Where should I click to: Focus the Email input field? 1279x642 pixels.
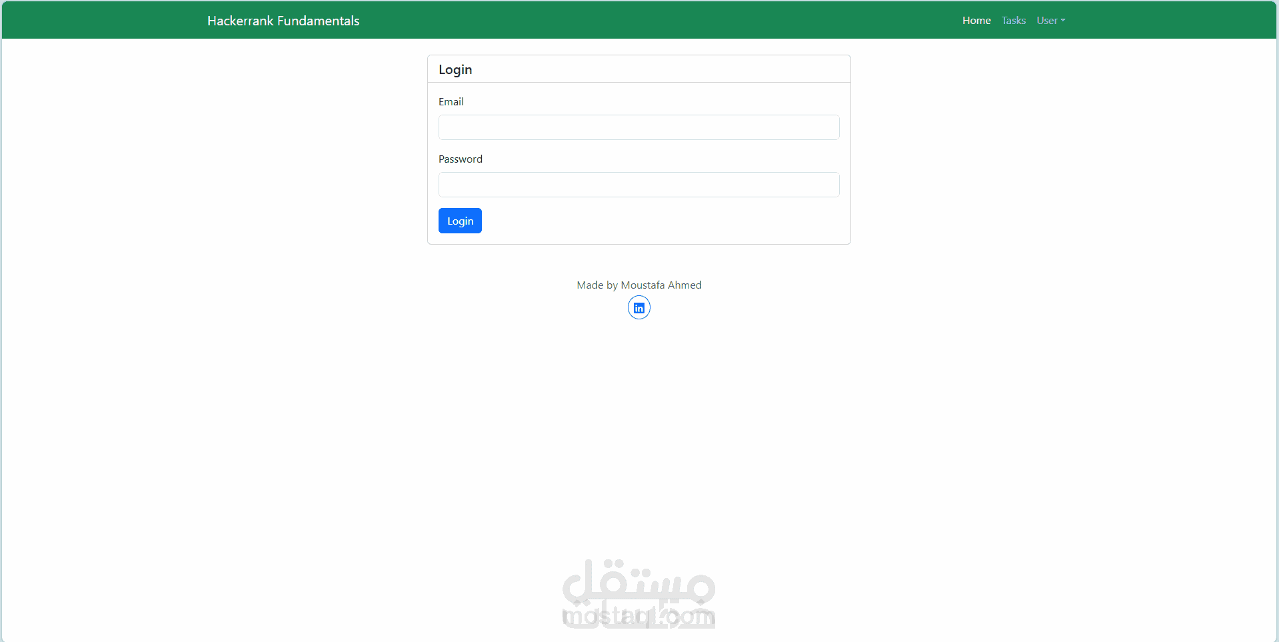click(639, 127)
